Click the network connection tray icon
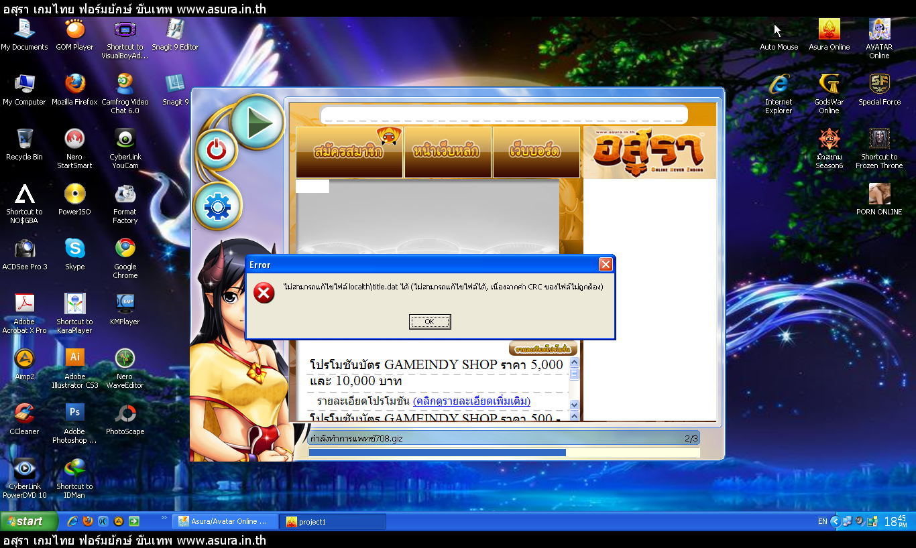Image resolution: width=916 pixels, height=548 pixels. [x=847, y=521]
